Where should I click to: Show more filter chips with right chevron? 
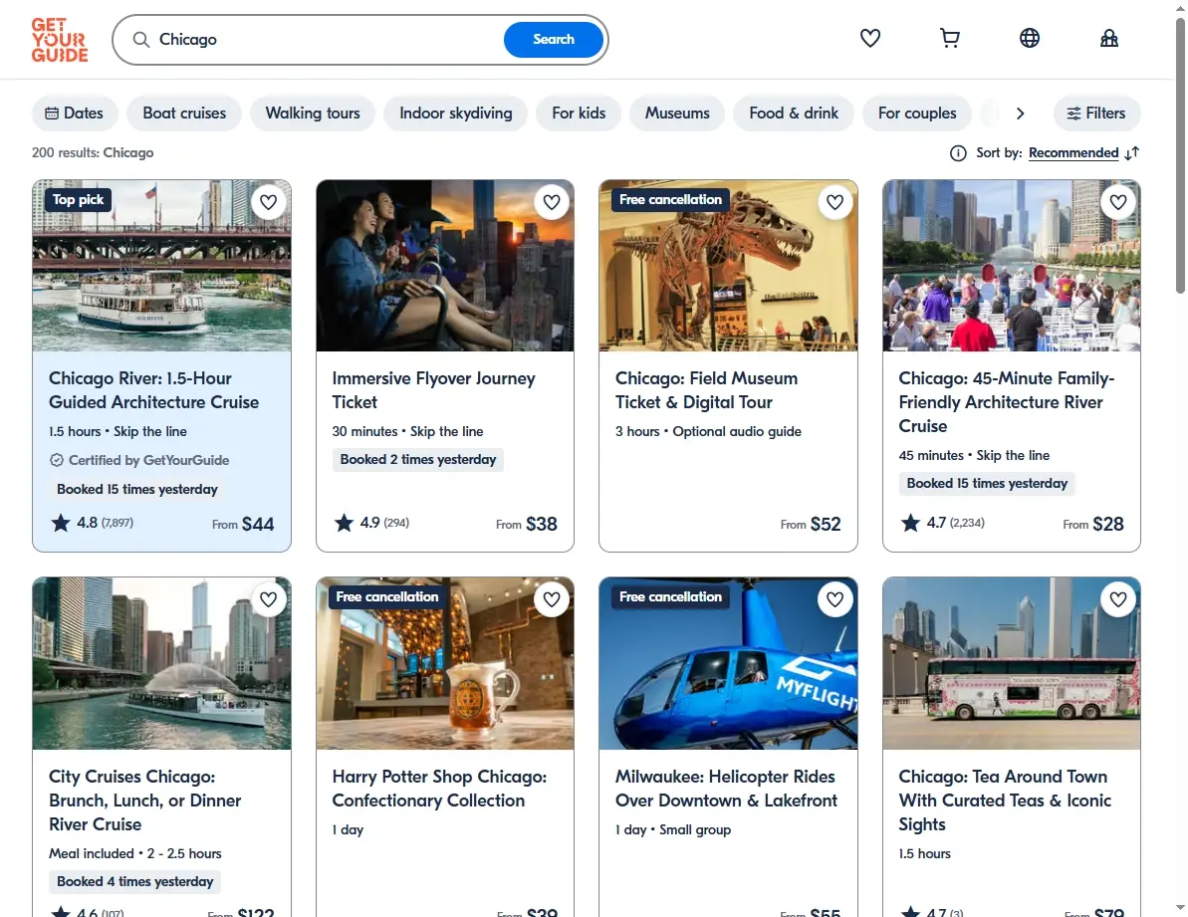point(1020,113)
